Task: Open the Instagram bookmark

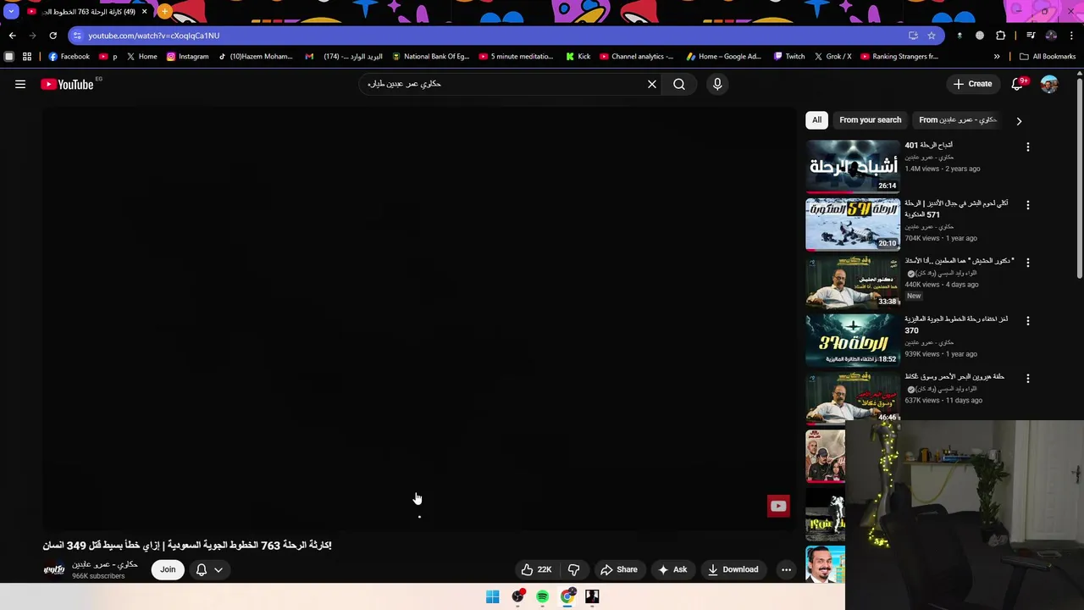Action: (x=187, y=57)
